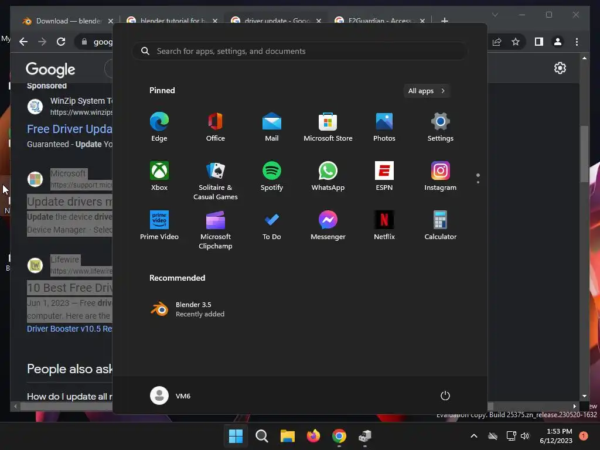Launch the To Do app

(x=272, y=226)
